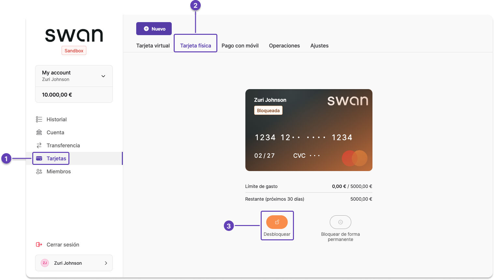The image size is (494, 280).
Task: Select Tarjetas in the sidebar
Action: (x=74, y=158)
